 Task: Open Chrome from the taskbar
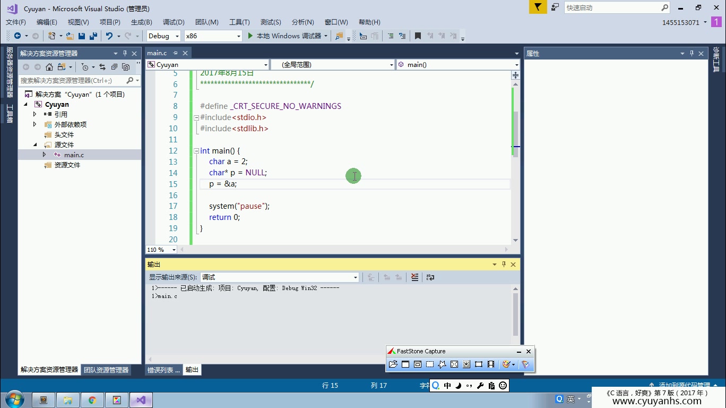tap(92, 400)
